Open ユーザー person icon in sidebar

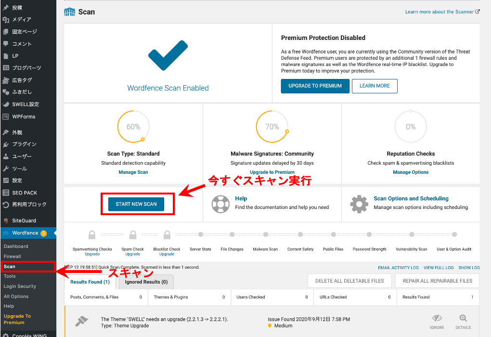tap(6, 156)
